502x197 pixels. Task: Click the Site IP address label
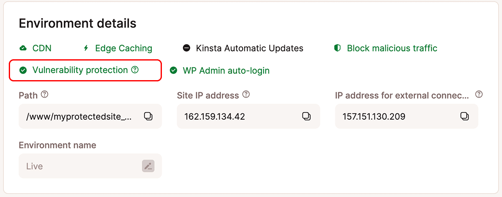point(208,95)
